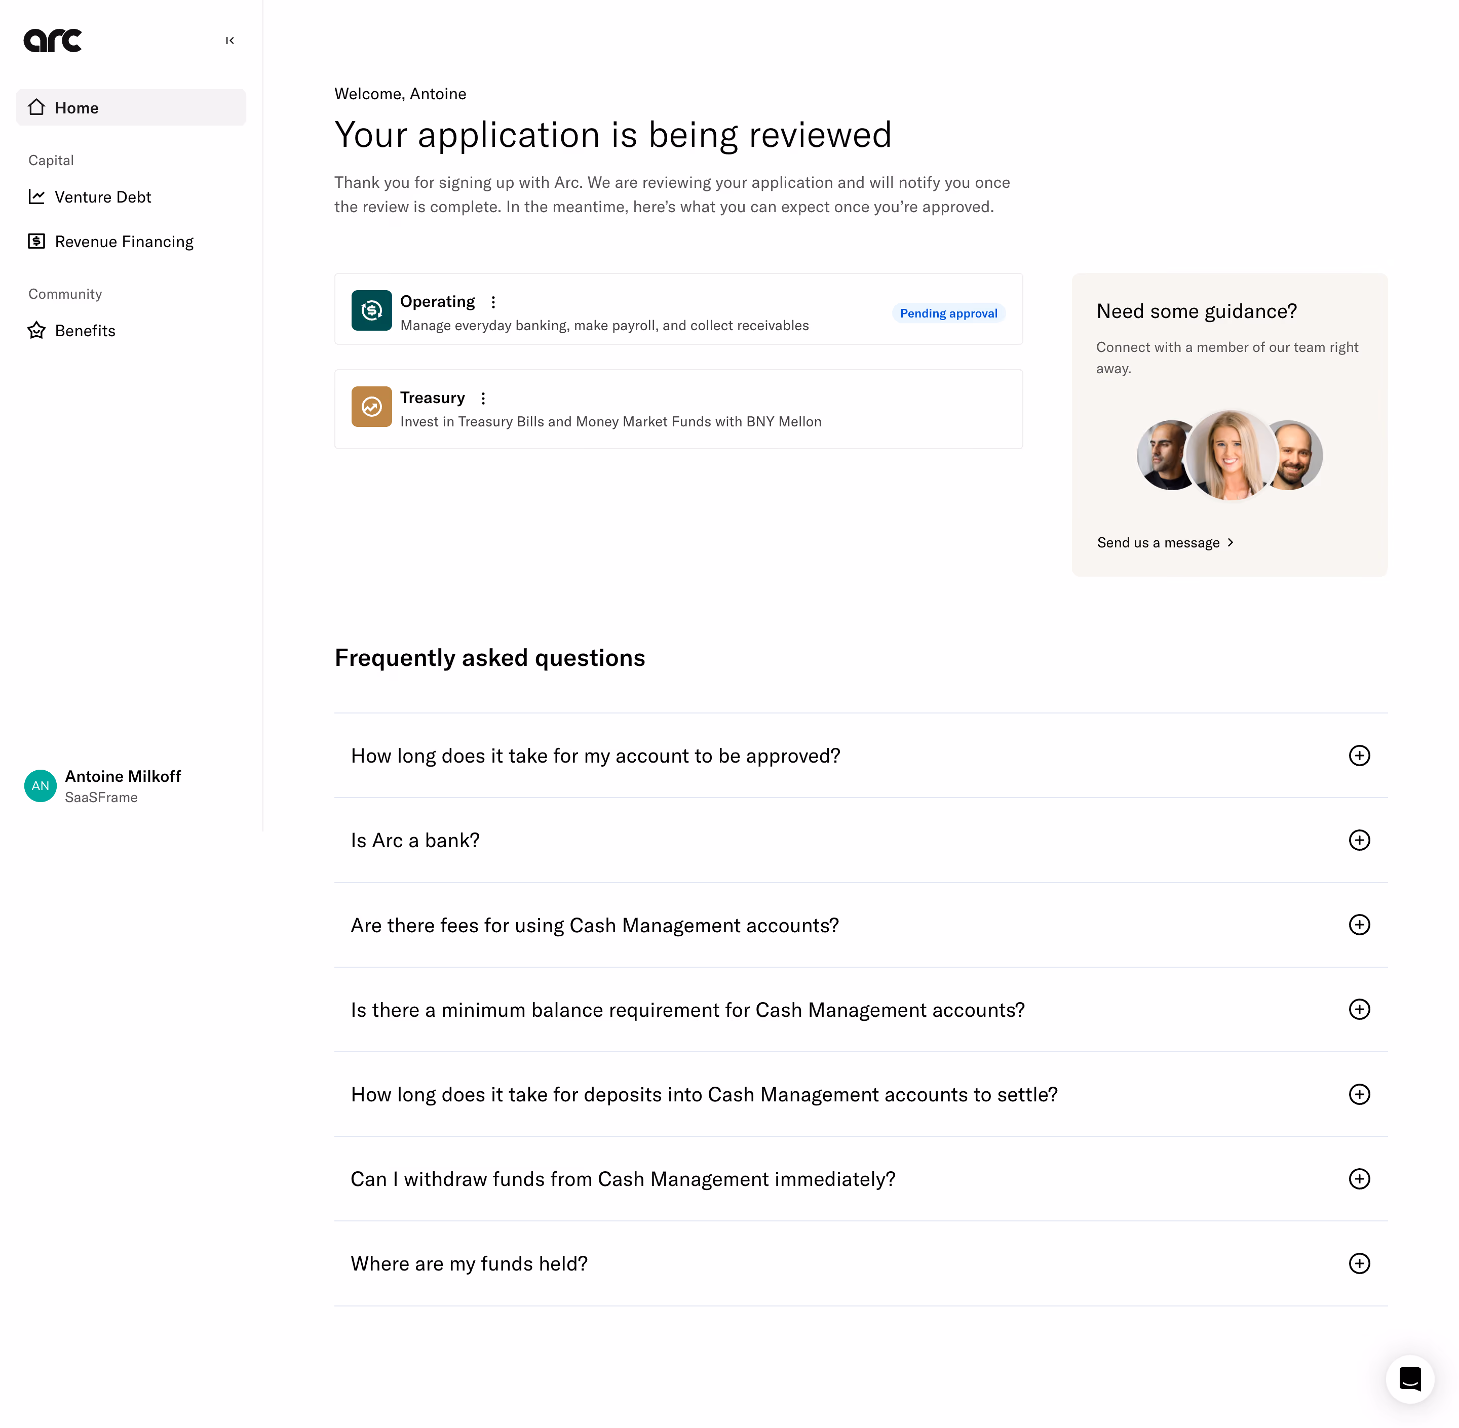Go to Home in sidebar
Image resolution: width=1459 pixels, height=1428 pixels.
(x=131, y=107)
